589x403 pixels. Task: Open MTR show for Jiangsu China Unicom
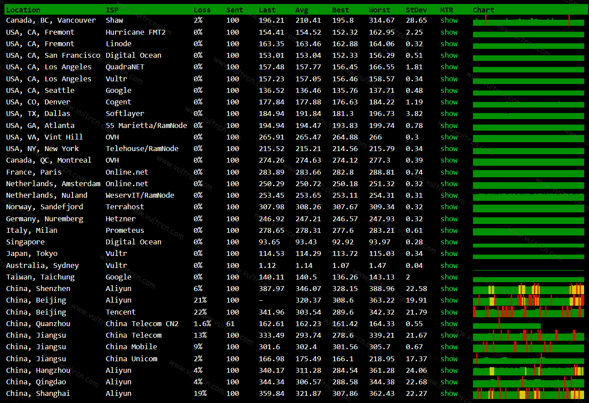[x=449, y=359]
